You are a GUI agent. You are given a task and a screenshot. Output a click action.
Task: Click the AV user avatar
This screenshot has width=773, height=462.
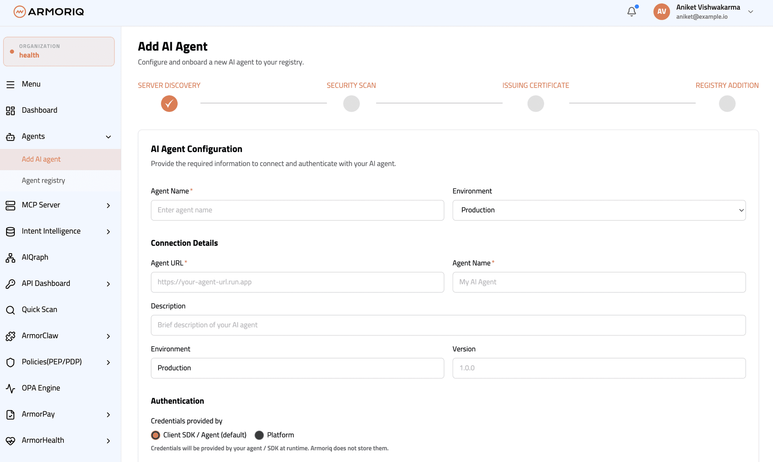(x=662, y=12)
